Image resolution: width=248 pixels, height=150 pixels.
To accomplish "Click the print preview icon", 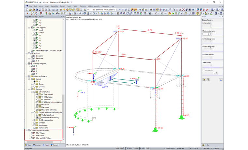I will point(49,10).
